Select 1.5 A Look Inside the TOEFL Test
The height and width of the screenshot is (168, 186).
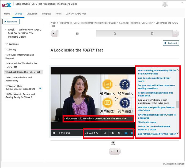click(23, 72)
